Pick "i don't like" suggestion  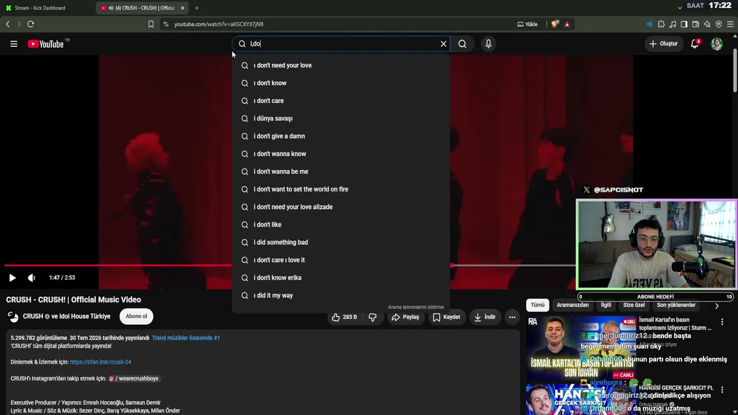coord(341,225)
